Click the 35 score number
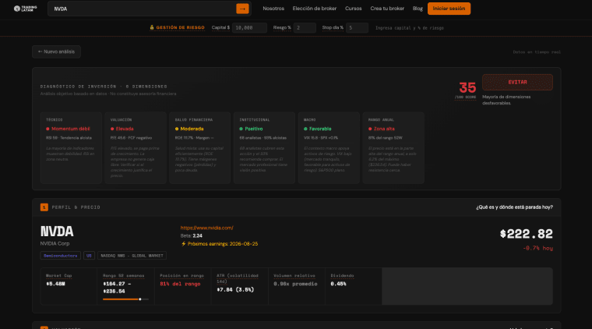The height and width of the screenshot is (329, 592). coord(467,87)
